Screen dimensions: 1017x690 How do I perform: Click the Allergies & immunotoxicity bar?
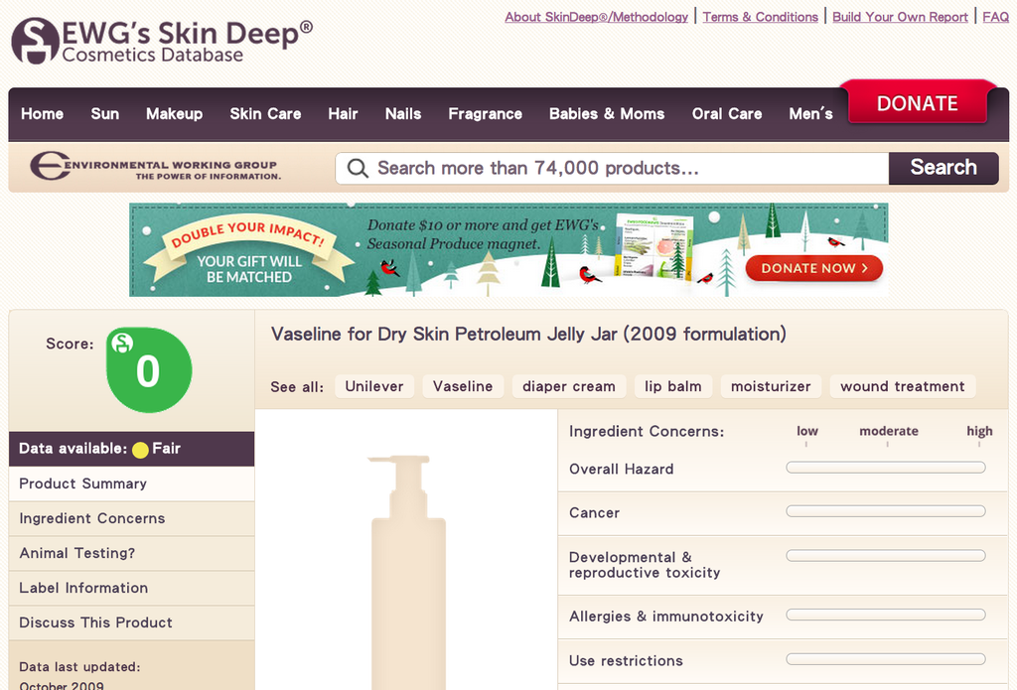tap(886, 615)
